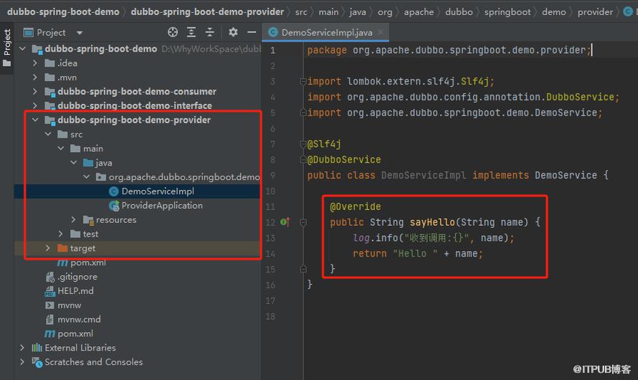Click the target folder icon

pyautogui.click(x=62, y=248)
